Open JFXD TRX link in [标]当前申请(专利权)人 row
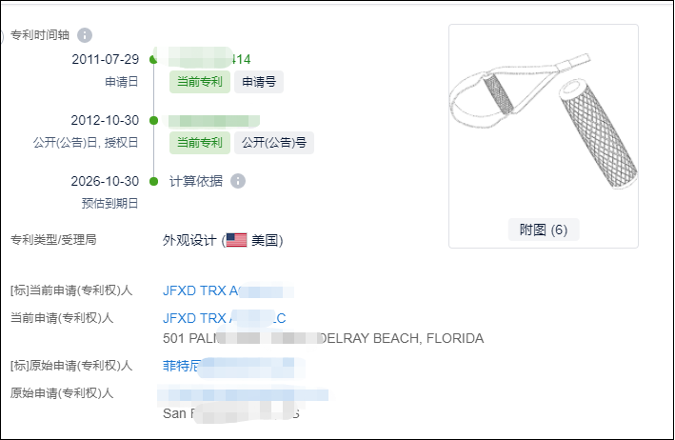This screenshot has height=440, width=675. 200,291
